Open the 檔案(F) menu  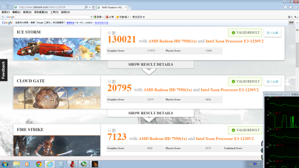pyautogui.click(x=6, y=12)
